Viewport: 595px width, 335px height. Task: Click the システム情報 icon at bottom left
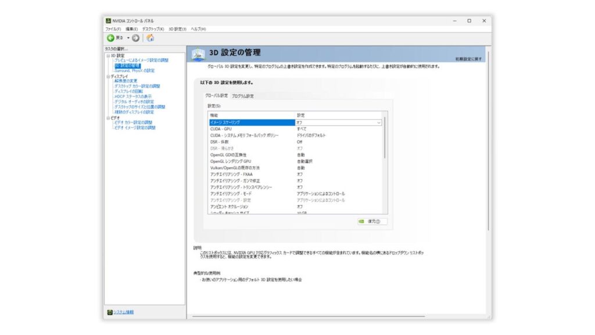click(x=110, y=312)
